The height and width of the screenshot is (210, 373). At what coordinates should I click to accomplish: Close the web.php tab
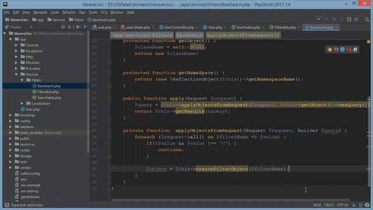pos(114,27)
